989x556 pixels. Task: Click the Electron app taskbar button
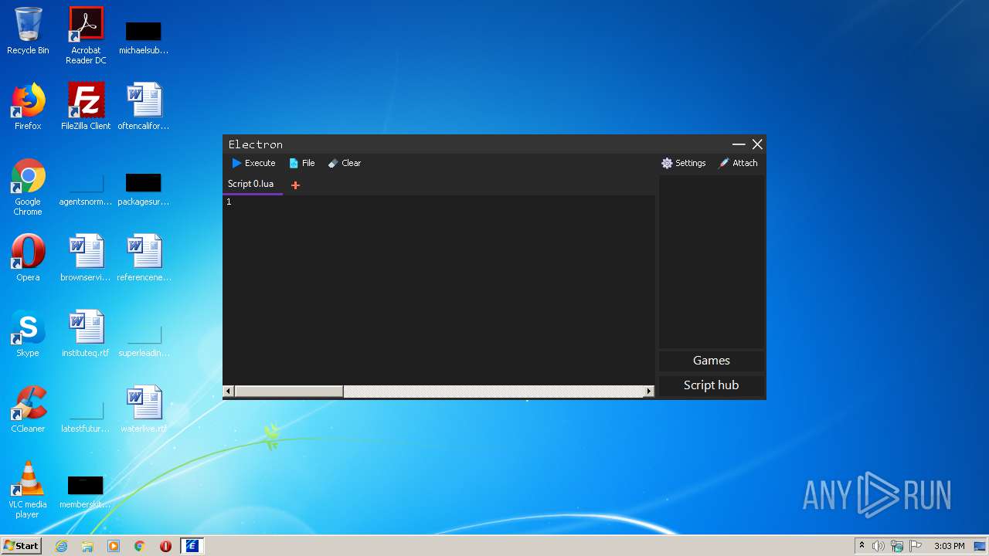(x=192, y=546)
